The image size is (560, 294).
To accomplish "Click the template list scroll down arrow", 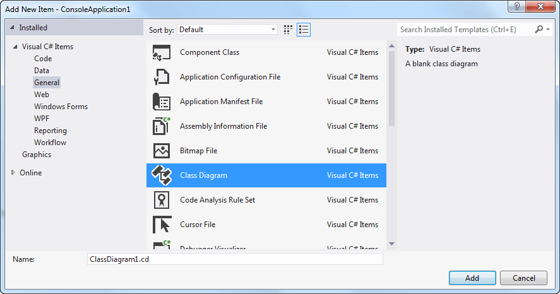I will click(x=391, y=244).
